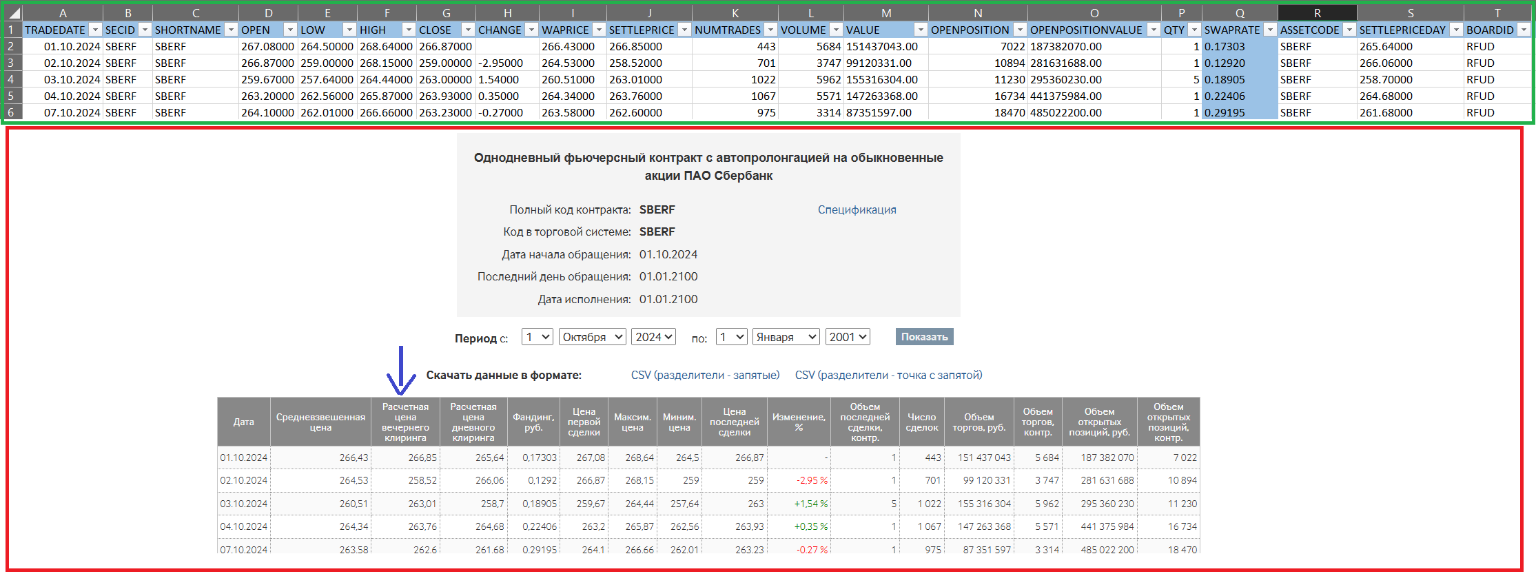Viewport: 1536px width, 576px height.
Task: Open filter for the CLOSE column
Action: point(468,30)
